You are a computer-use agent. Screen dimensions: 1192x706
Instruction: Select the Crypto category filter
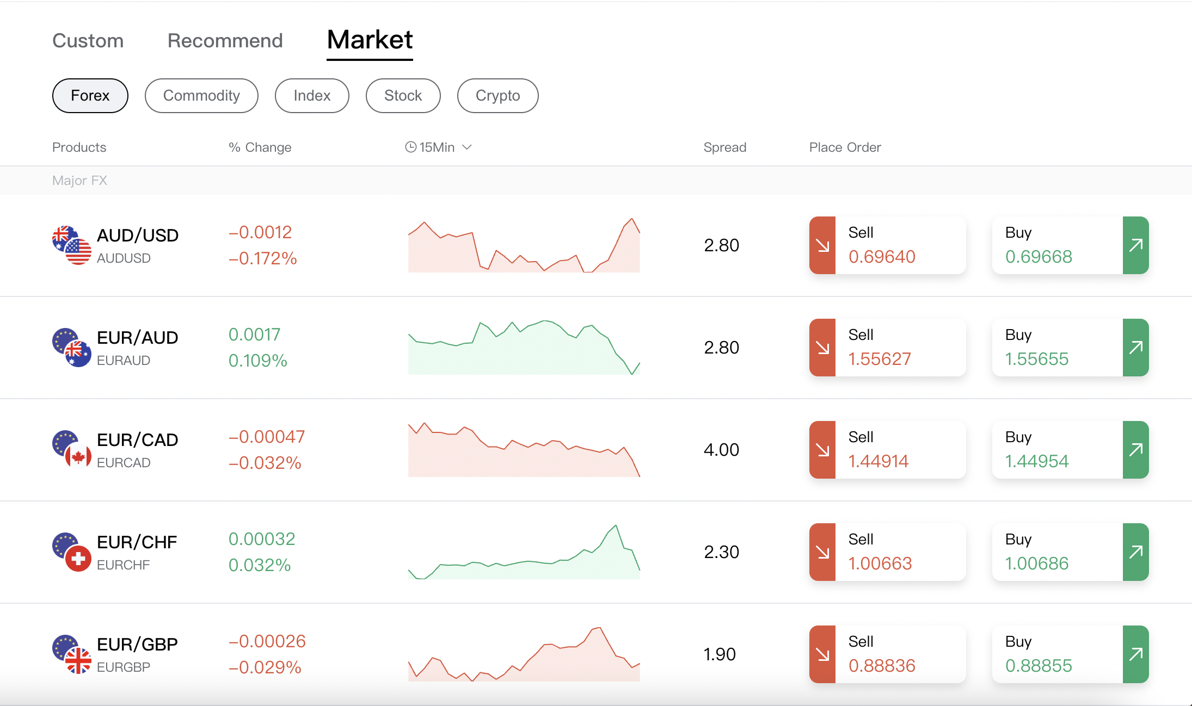(x=497, y=96)
